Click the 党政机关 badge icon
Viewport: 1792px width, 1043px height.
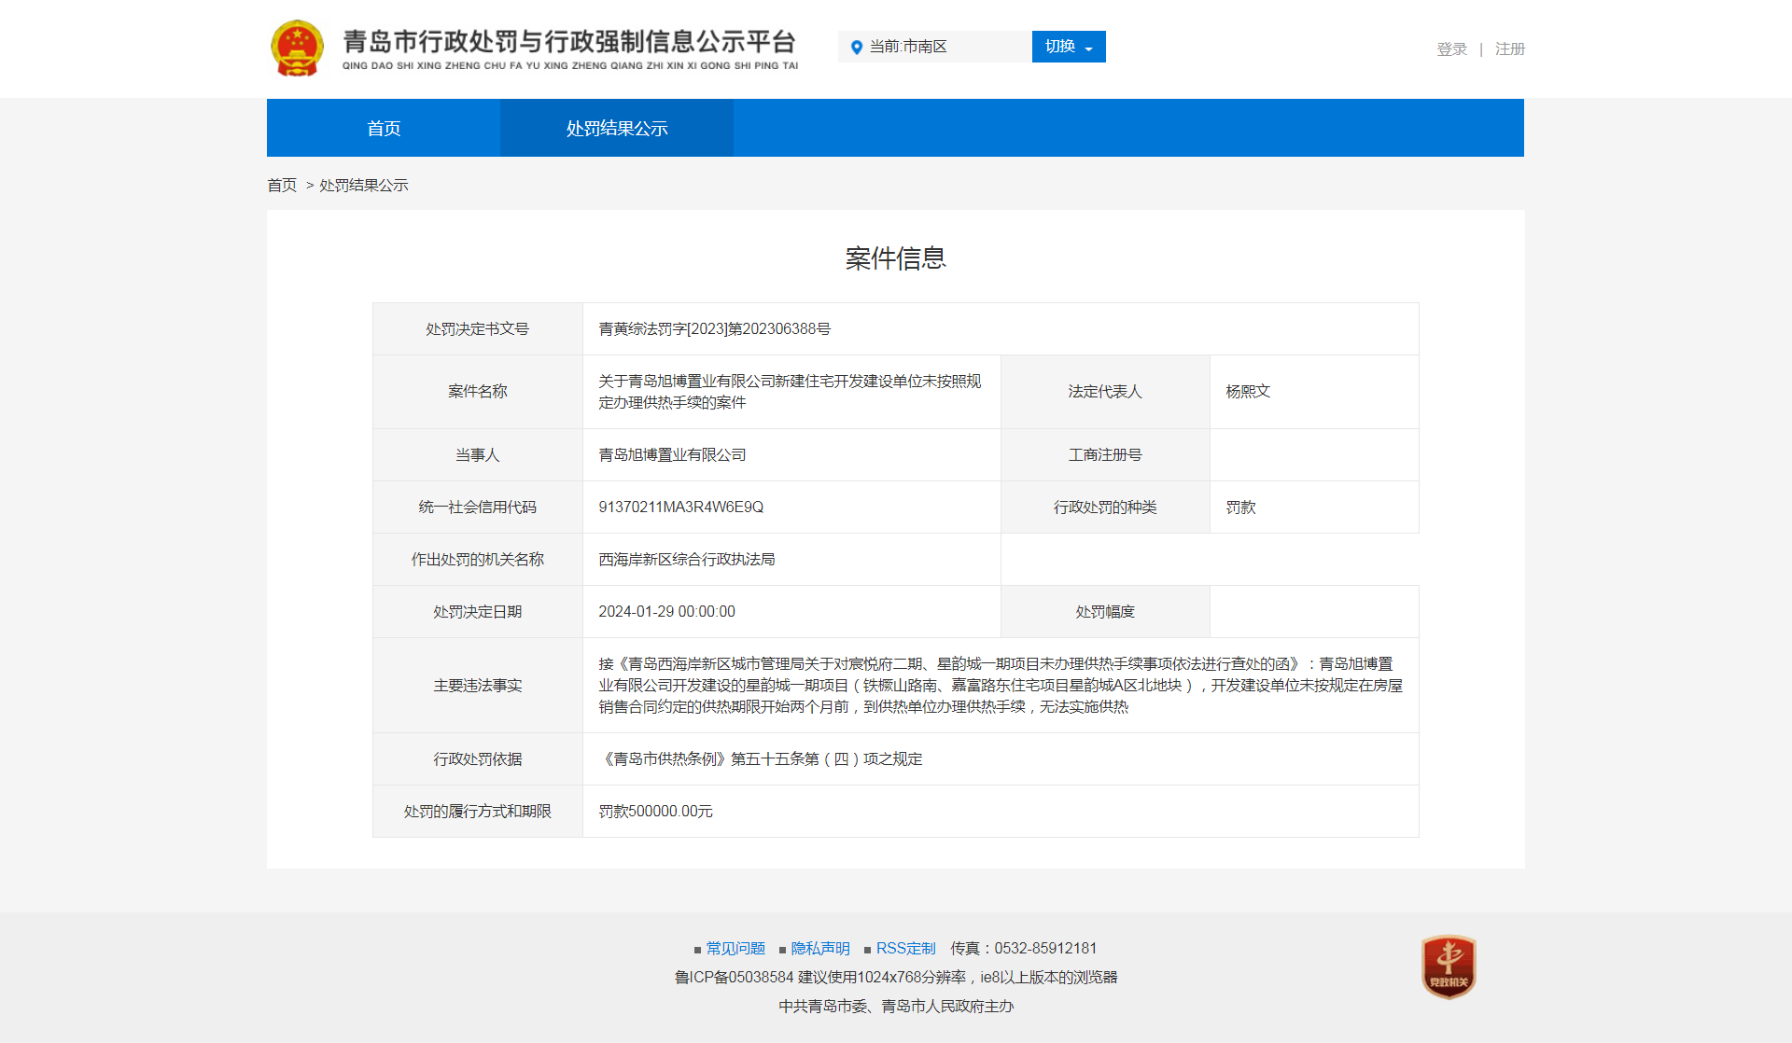coord(1448,967)
